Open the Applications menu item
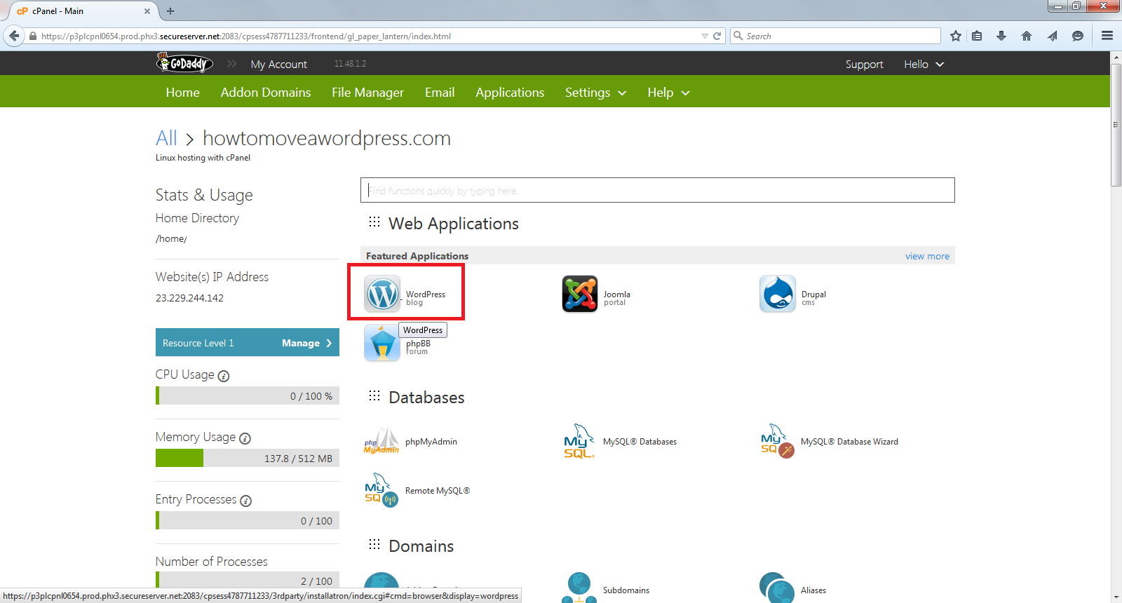 510,93
